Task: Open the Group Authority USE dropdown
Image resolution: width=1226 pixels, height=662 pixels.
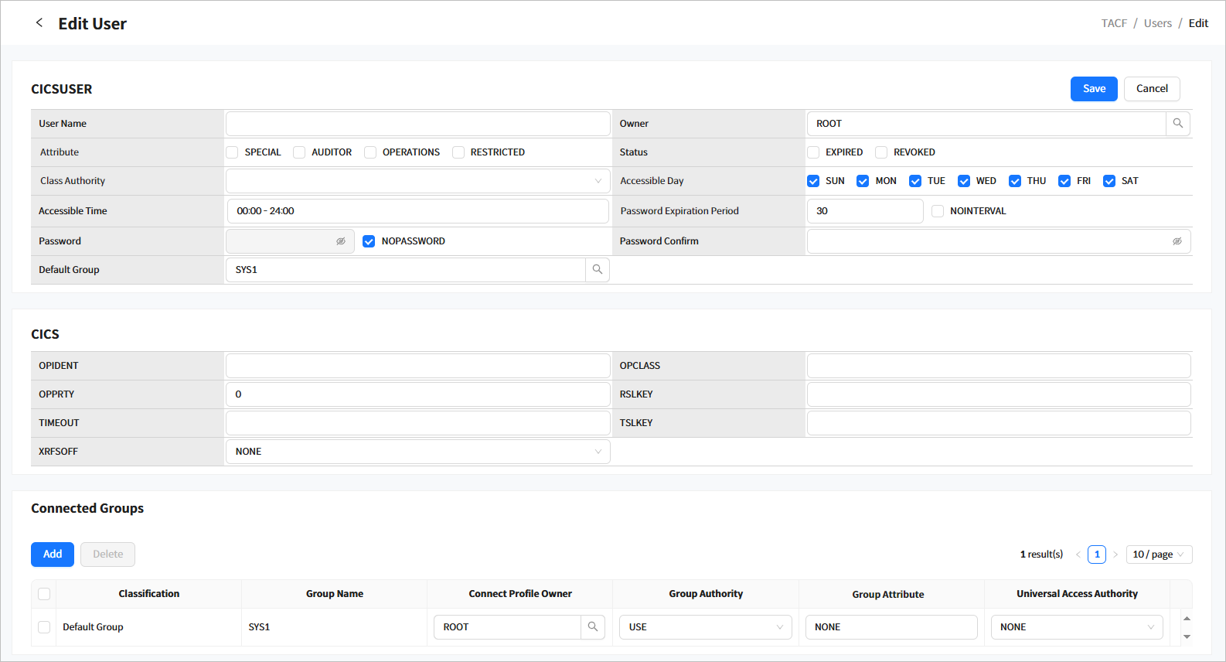Action: 705,627
